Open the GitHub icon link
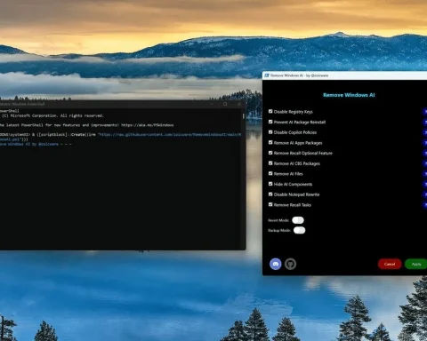Image resolution: width=427 pixels, height=341 pixels. tap(290, 264)
